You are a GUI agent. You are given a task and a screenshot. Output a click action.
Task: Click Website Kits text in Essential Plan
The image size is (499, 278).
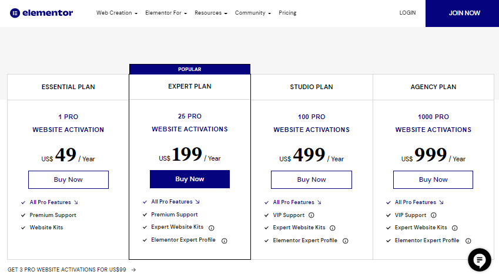46,228
